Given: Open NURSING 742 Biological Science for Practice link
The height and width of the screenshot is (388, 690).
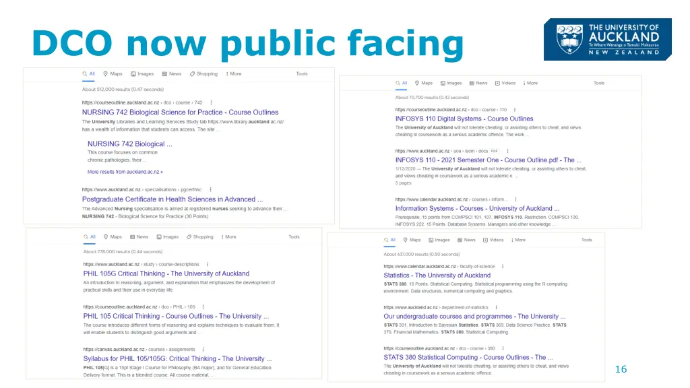Looking at the screenshot, I should (180, 112).
